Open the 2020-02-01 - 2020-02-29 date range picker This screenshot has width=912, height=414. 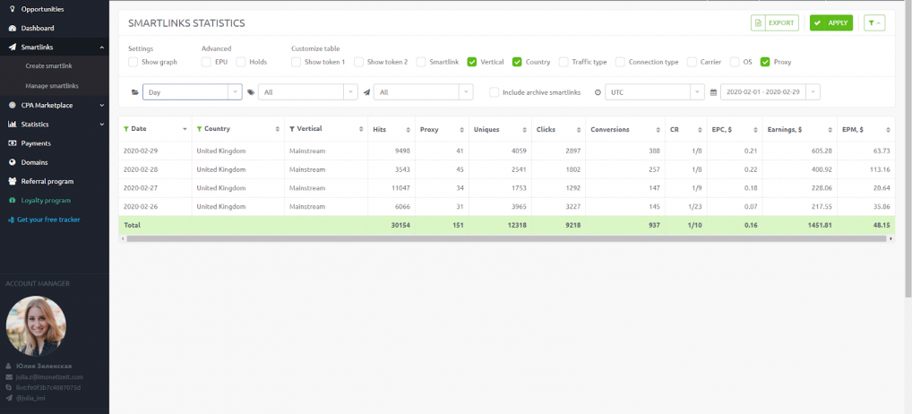pos(770,92)
